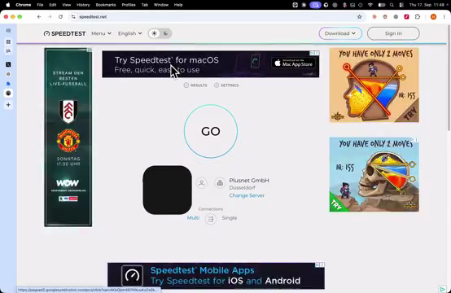Click the user profile icon beside server

pyautogui.click(x=202, y=183)
